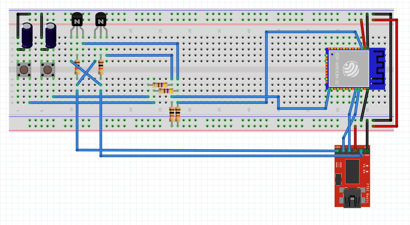Select the ESP-WROOM-32 module metal shield

[x=349, y=69]
